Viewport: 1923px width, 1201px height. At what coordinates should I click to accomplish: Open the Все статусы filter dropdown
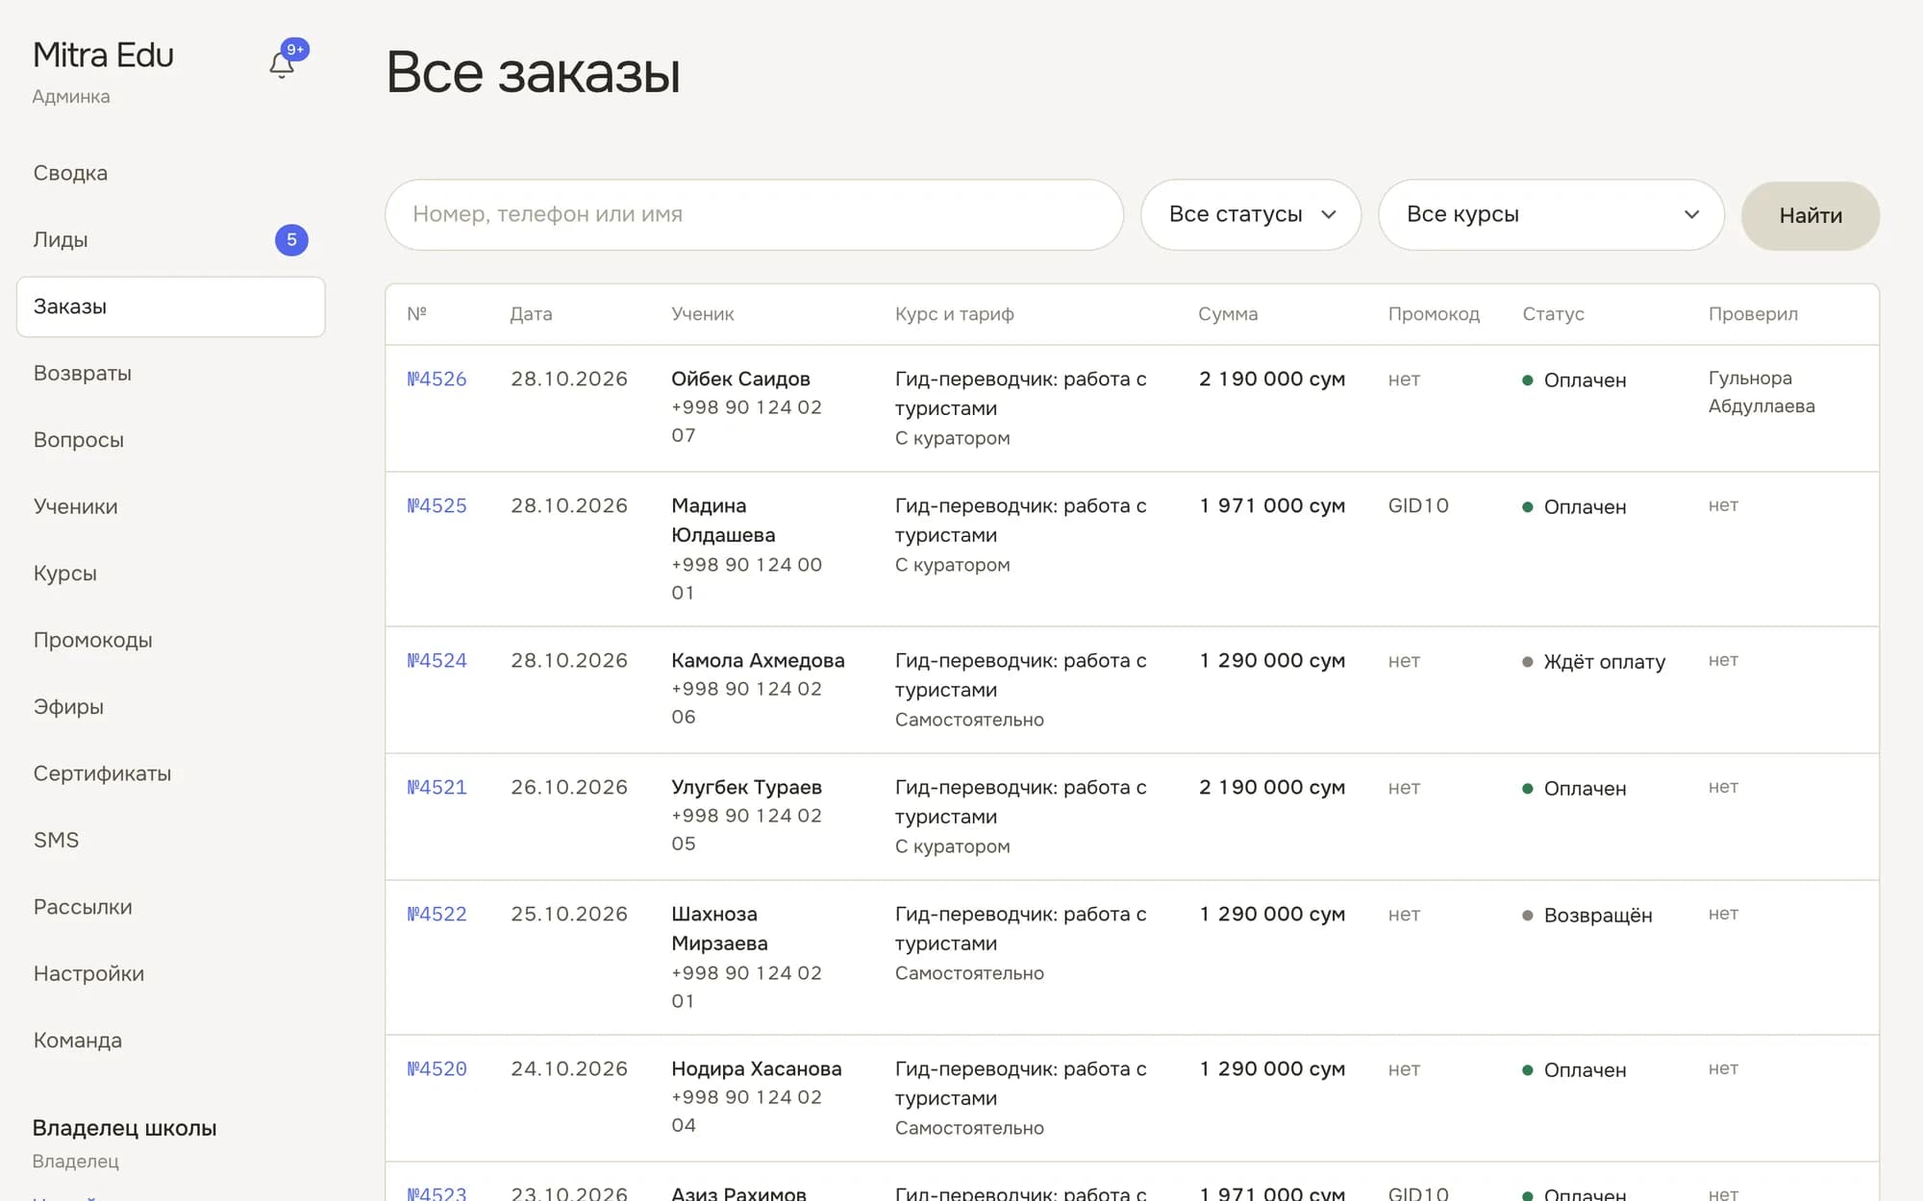click(1250, 214)
